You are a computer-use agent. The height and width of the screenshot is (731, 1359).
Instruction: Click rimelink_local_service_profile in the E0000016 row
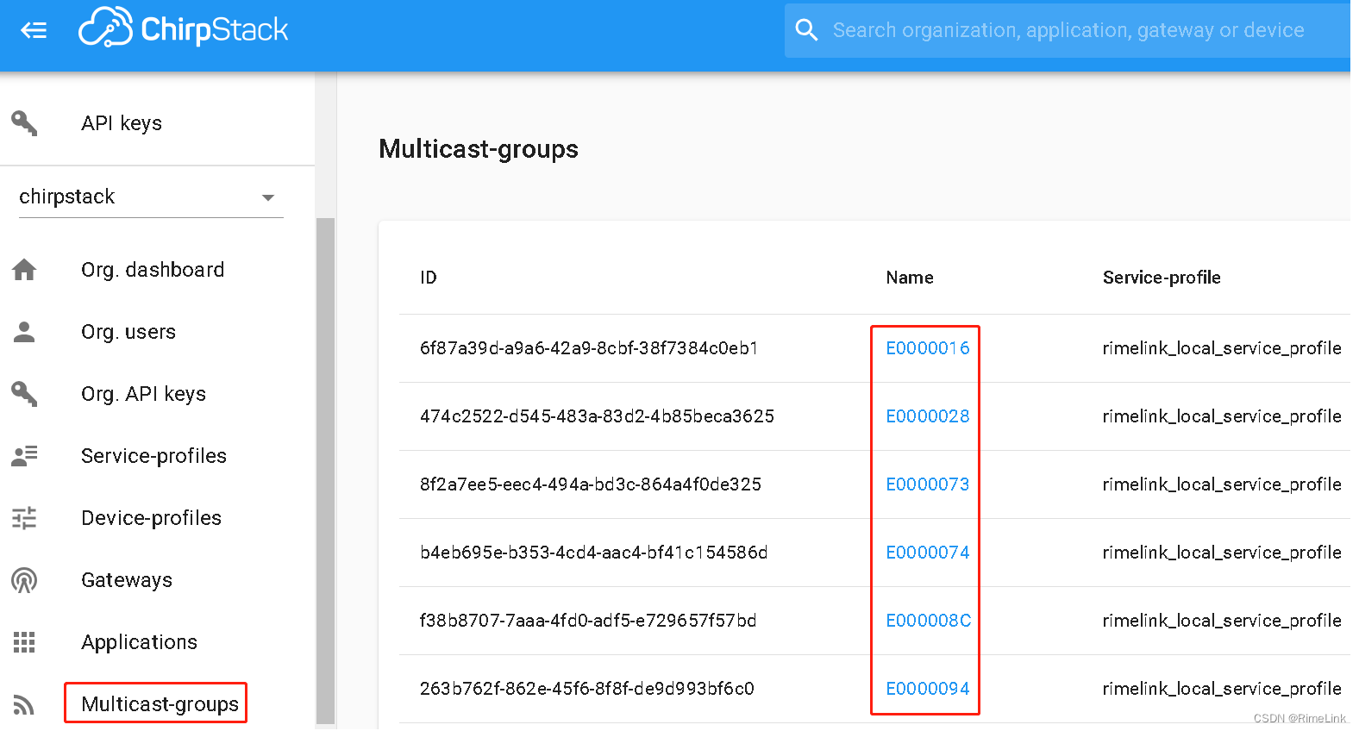pyautogui.click(x=1222, y=348)
